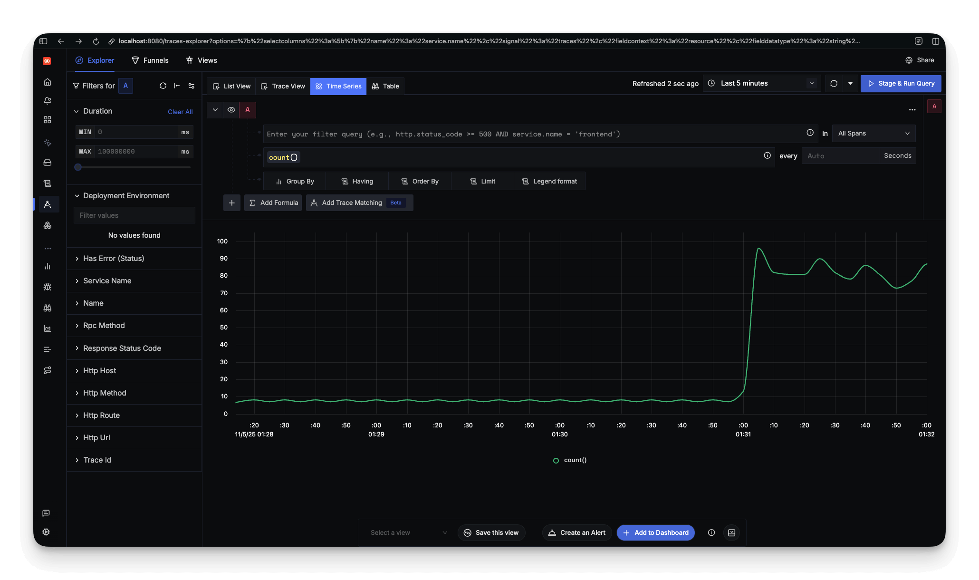Switch to the Trace View tab
Viewport: 979px width, 580px height.
coord(282,86)
